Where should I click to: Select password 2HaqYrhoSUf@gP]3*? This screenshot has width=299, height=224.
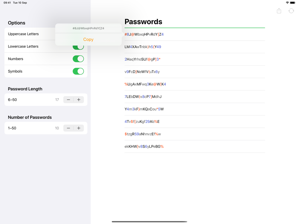pos(195,59)
